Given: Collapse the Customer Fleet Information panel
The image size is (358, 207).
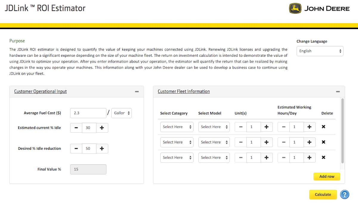Looking at the screenshot, I should point(338,91).
